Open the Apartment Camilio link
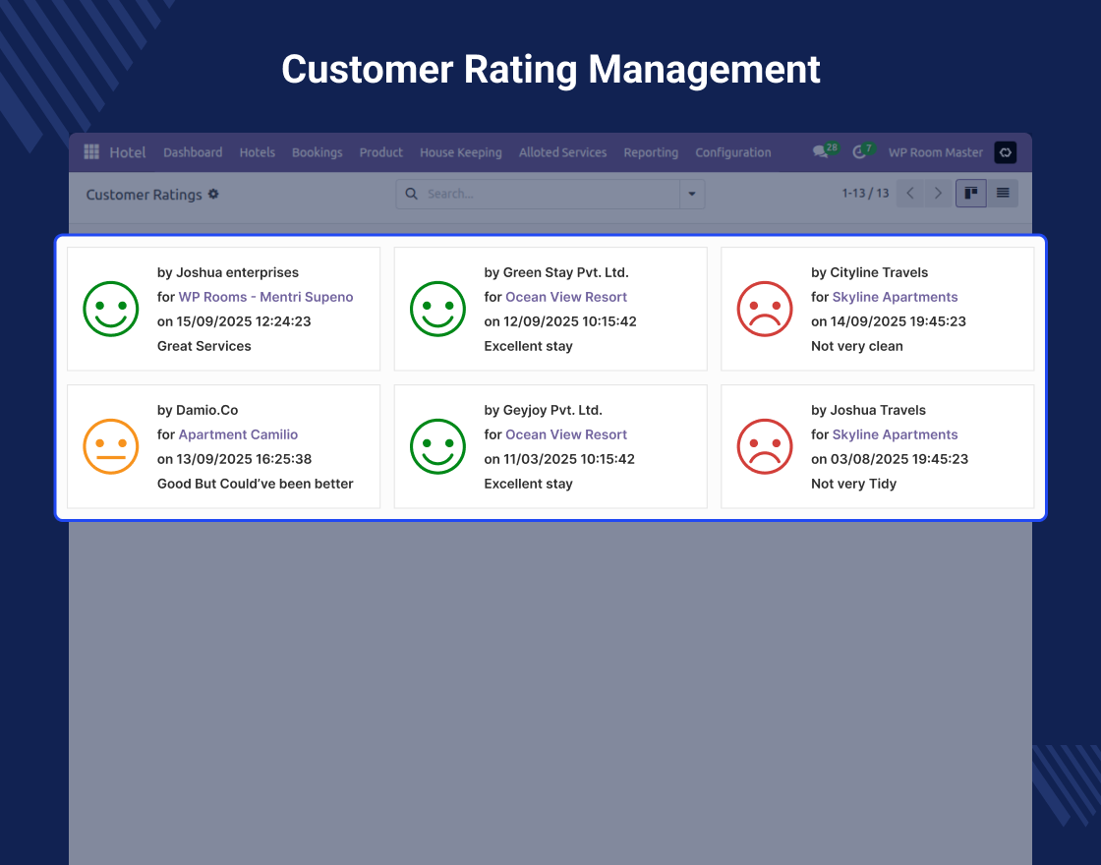The image size is (1101, 865). (238, 434)
